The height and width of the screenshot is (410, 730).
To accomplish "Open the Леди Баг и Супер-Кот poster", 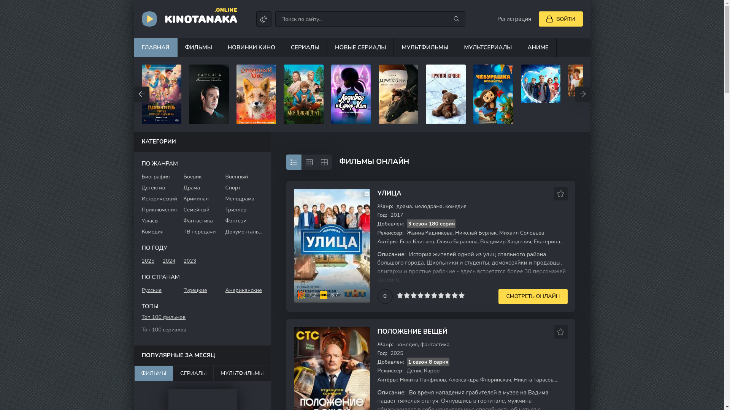I will [x=351, y=94].
